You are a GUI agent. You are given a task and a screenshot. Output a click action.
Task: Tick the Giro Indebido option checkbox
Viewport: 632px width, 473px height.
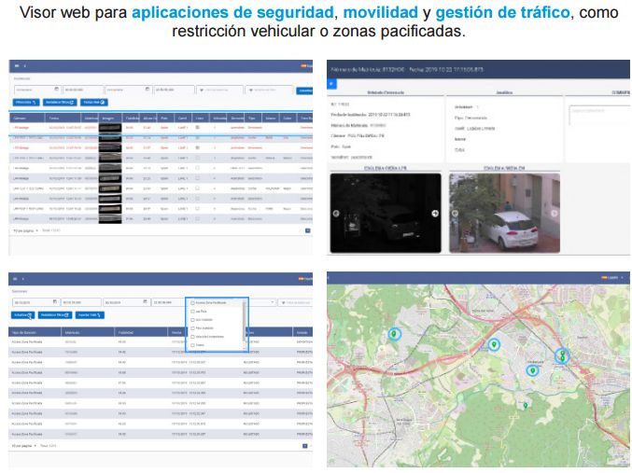192,320
